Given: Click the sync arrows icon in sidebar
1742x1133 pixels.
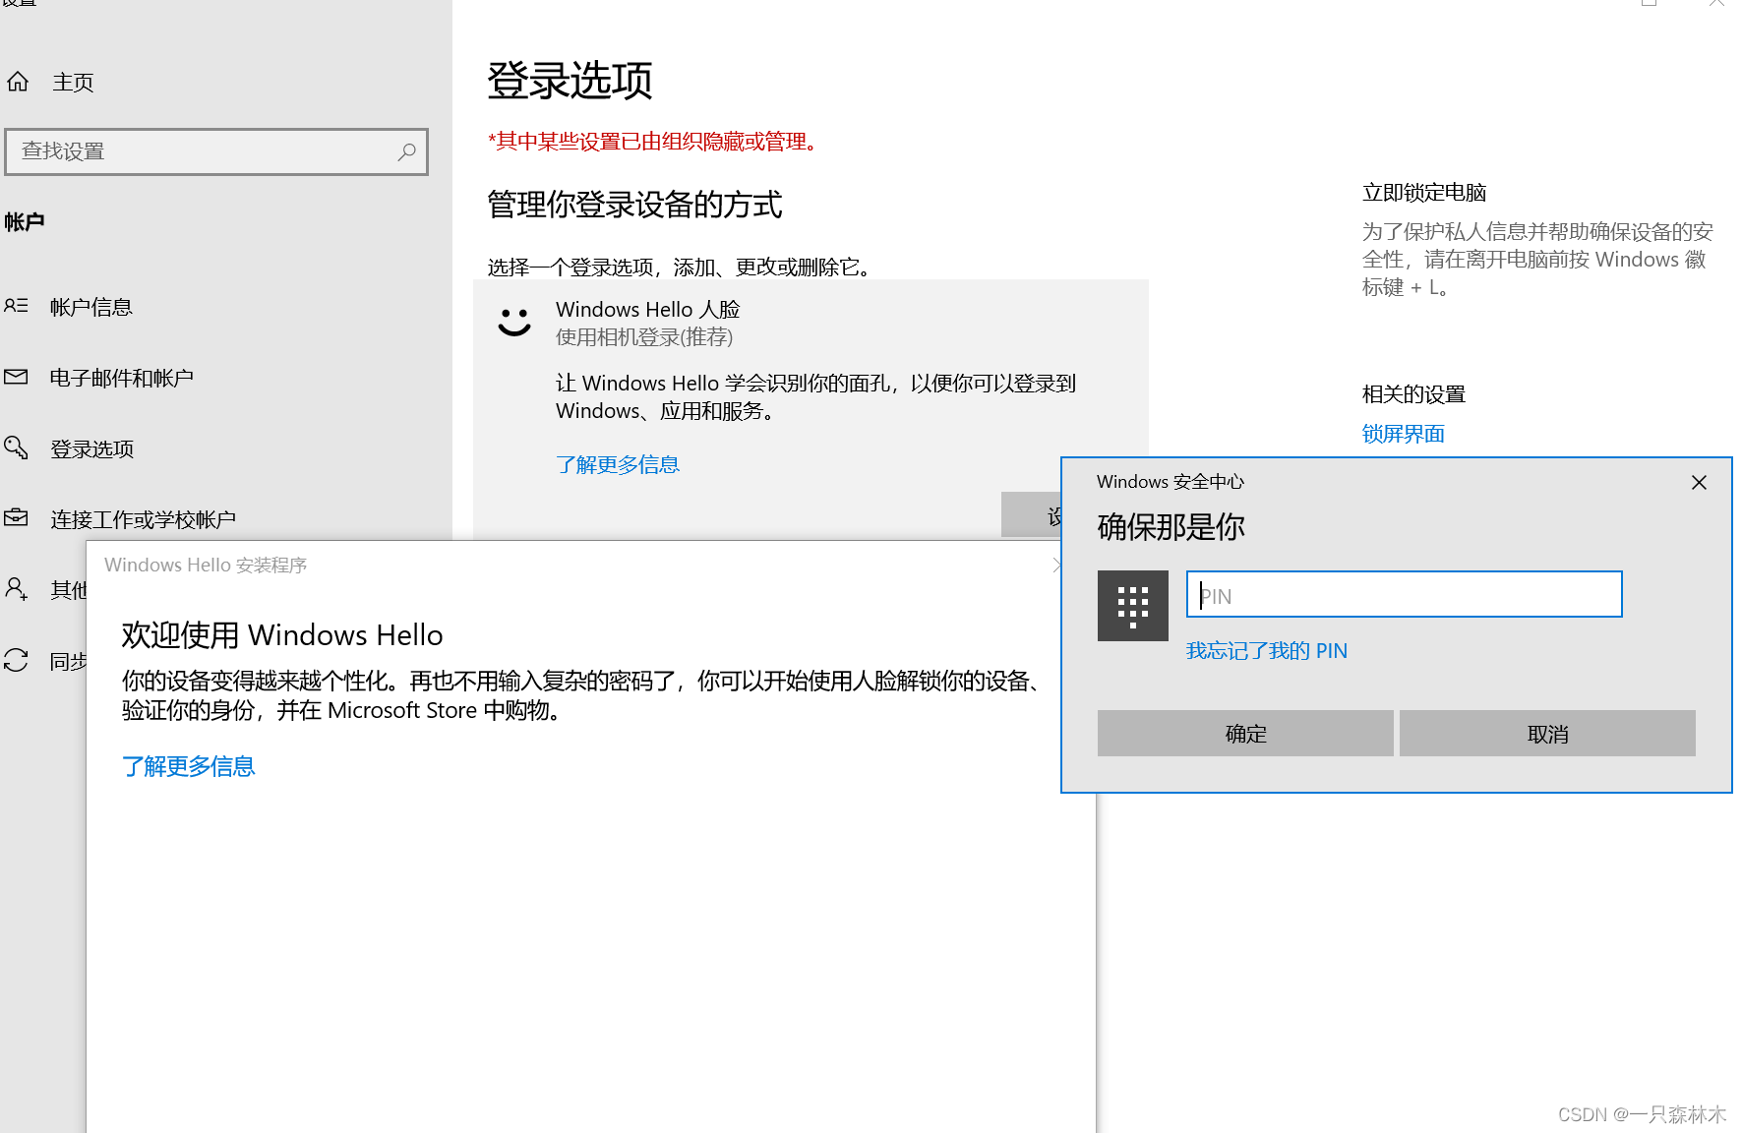Looking at the screenshot, I should pos(16,660).
